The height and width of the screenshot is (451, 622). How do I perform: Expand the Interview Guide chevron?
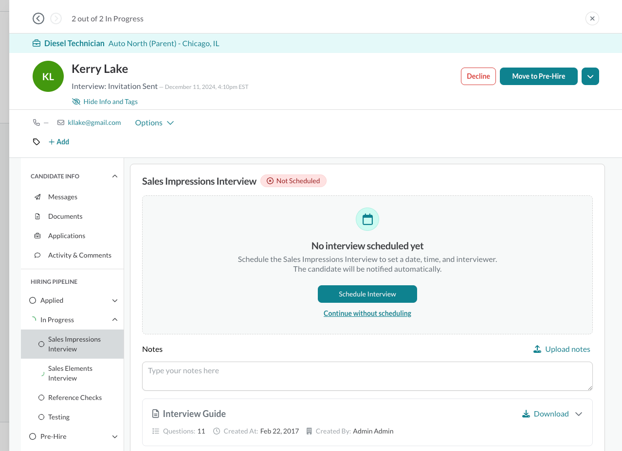[x=579, y=414]
